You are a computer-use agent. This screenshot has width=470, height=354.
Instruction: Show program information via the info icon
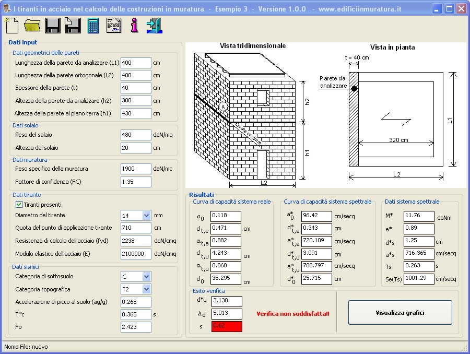pos(134,25)
